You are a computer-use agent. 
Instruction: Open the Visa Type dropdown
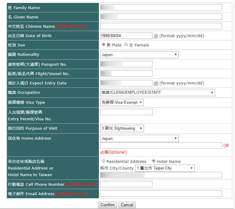pyautogui.click(x=122, y=103)
